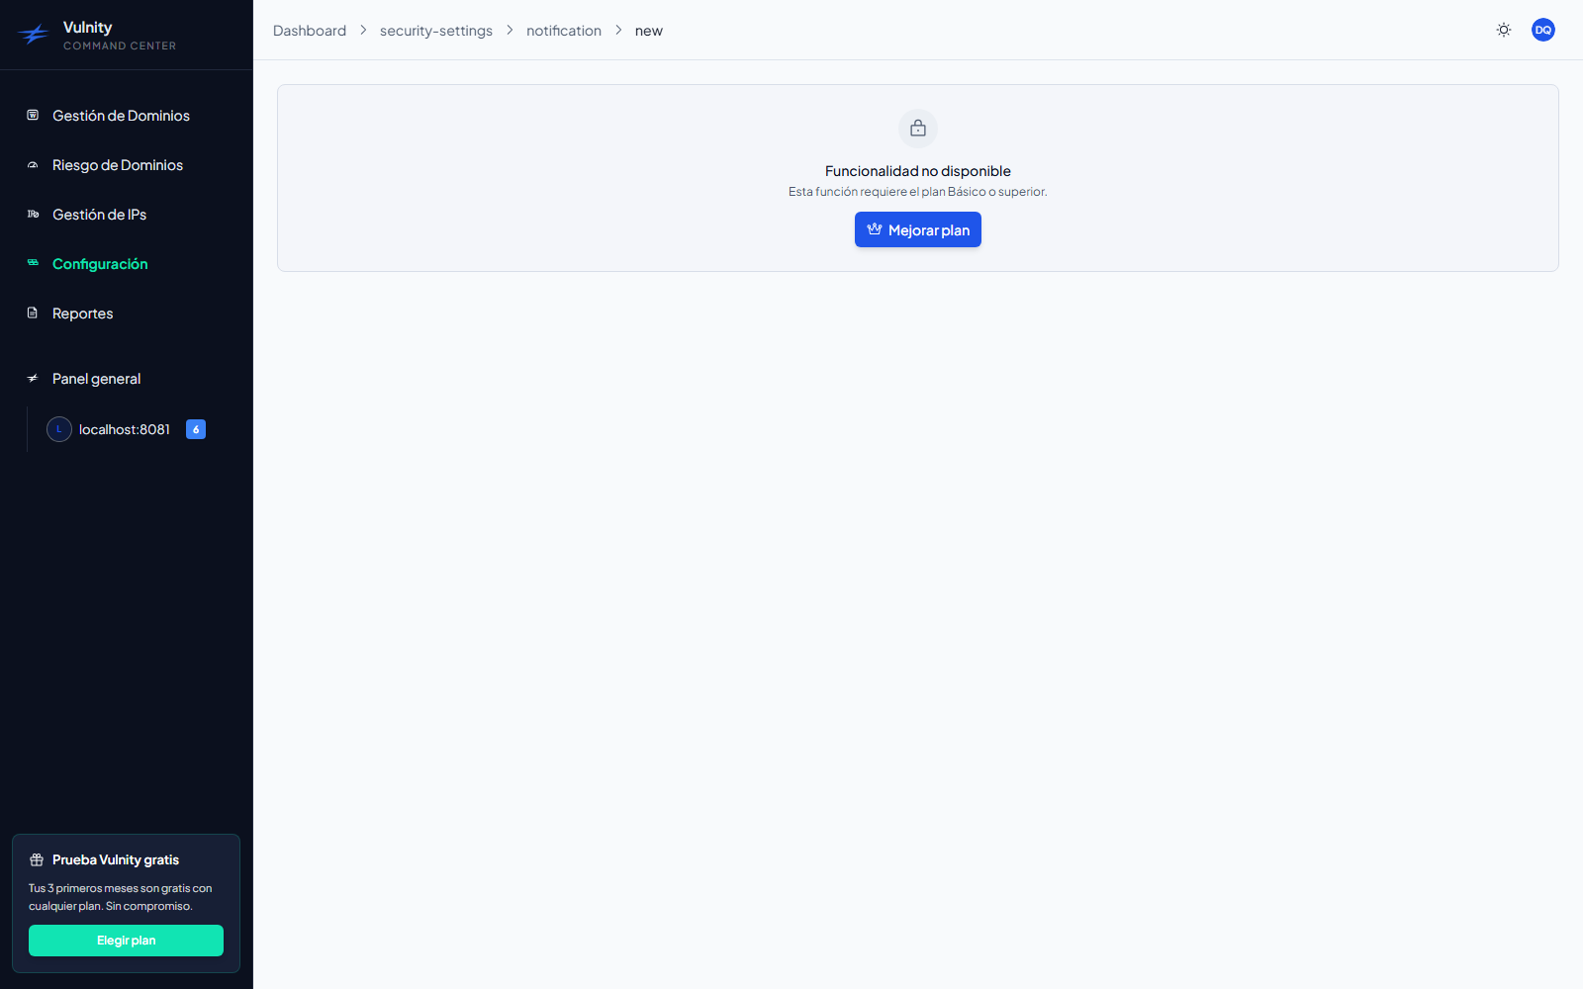Click the padlock icon above the message

click(918, 129)
